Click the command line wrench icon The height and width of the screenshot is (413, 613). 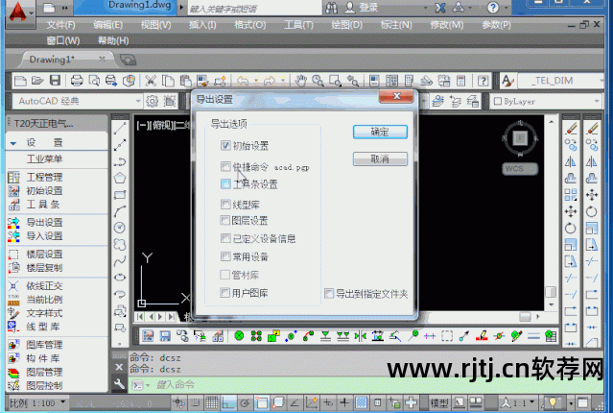120,384
